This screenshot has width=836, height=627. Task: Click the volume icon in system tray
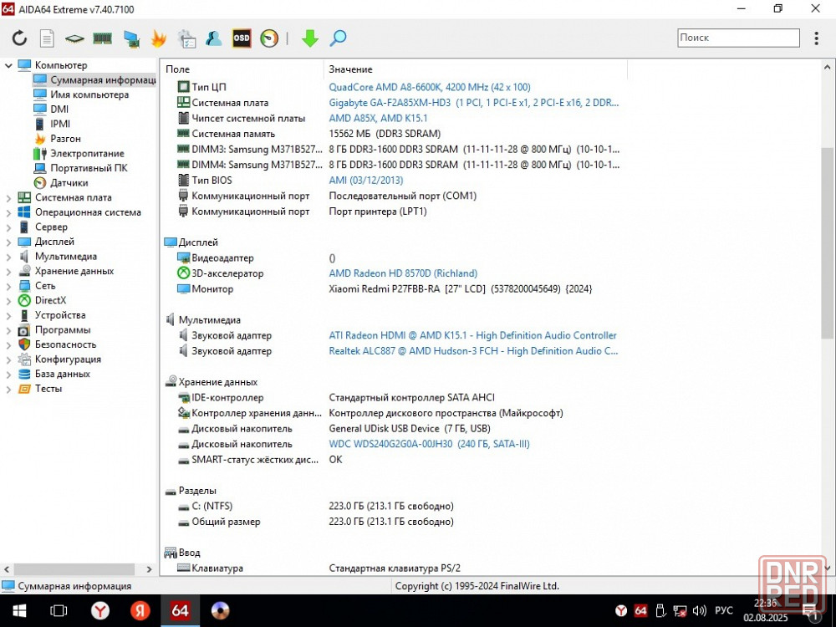[x=699, y=611]
